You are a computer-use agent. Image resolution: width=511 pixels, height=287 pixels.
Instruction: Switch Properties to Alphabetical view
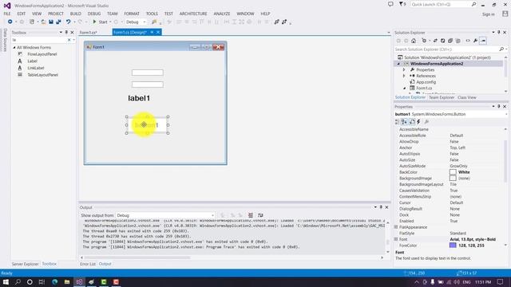[x=405, y=122]
